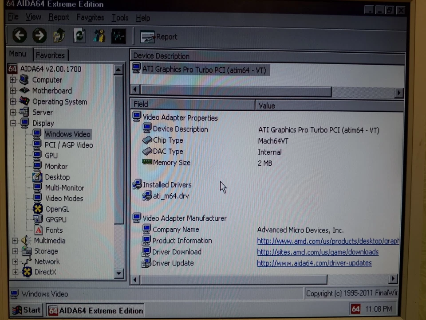426x320 pixels.
Task: Open the Tools menu
Action: [119, 18]
